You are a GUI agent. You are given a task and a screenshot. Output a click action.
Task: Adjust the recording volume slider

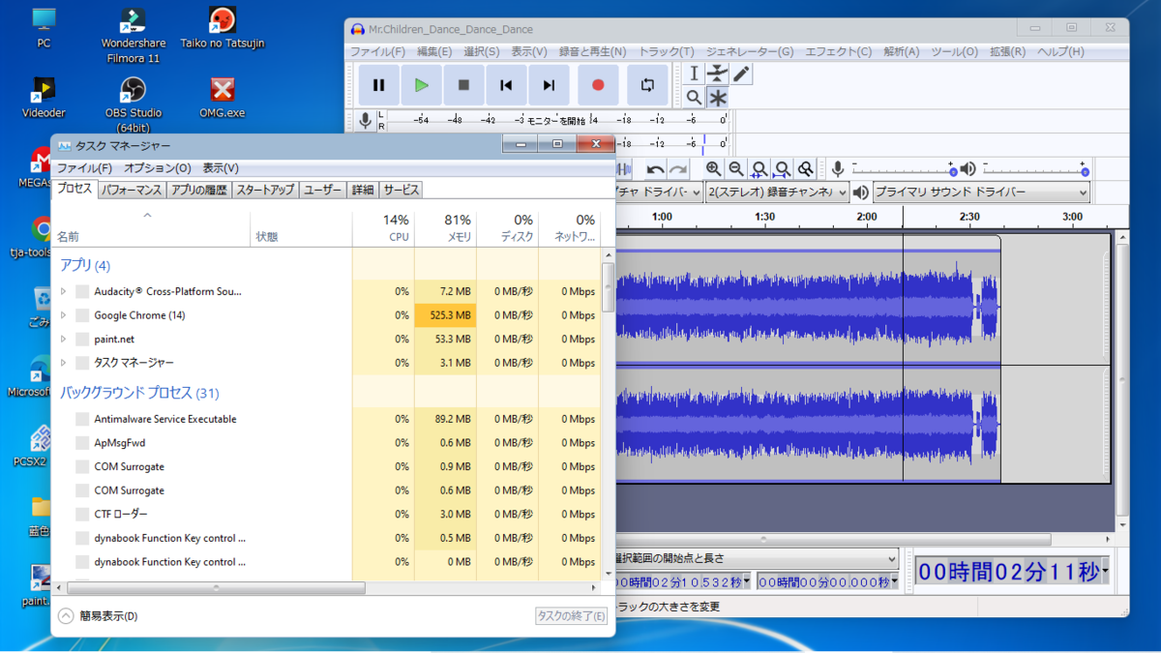(904, 169)
